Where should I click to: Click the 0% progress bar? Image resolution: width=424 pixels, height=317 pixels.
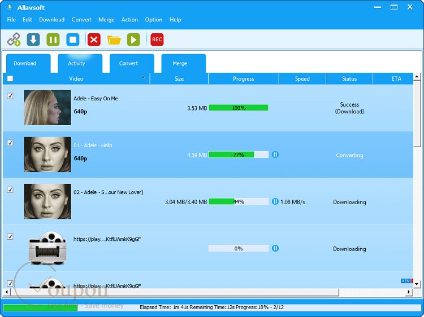pyautogui.click(x=239, y=248)
